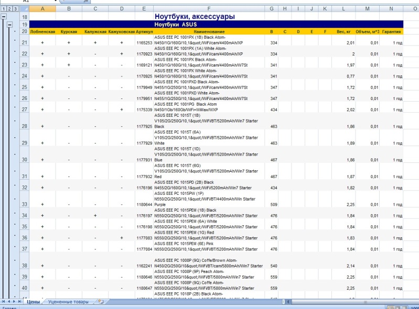
Task: Click article number 1170923
Action: coord(144,54)
